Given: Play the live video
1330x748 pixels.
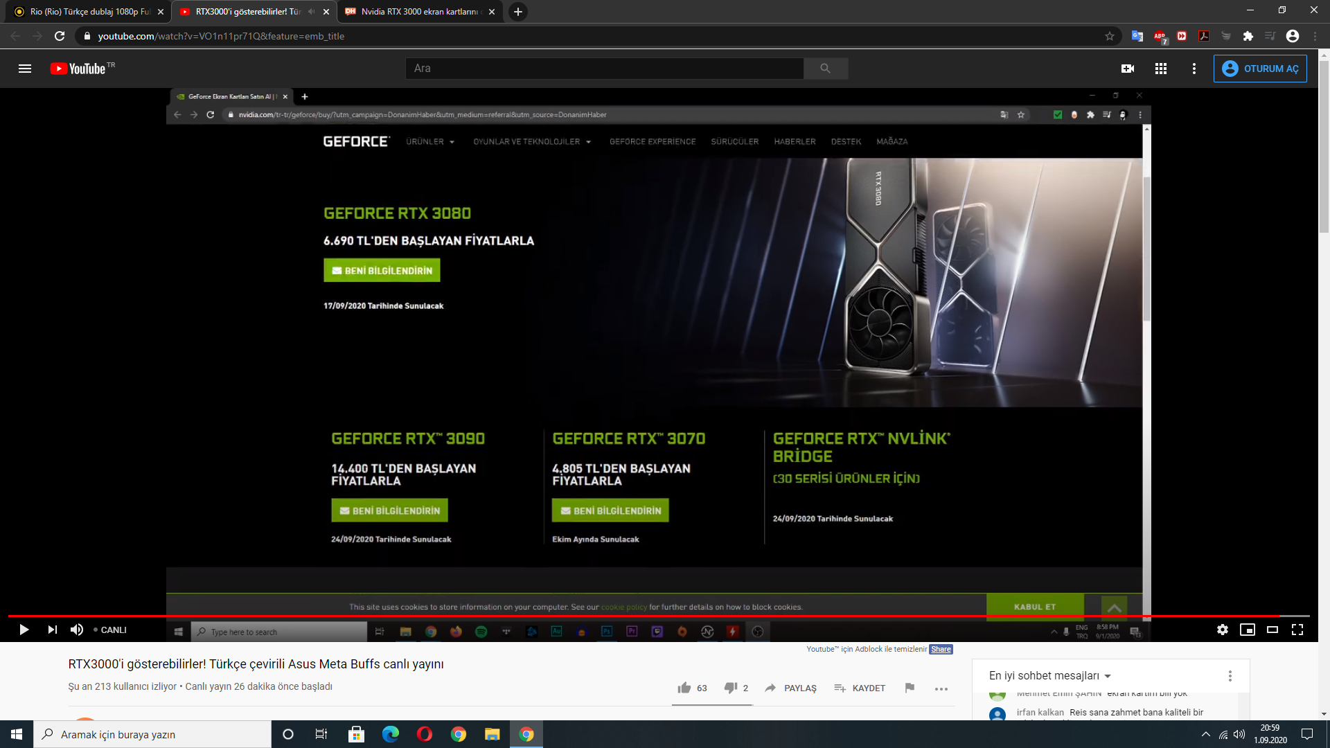Looking at the screenshot, I should pyautogui.click(x=24, y=630).
